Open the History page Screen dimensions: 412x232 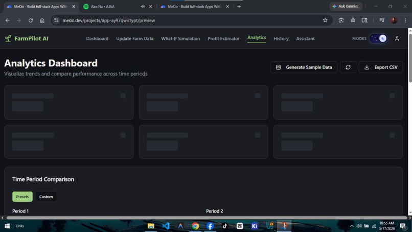tap(281, 39)
